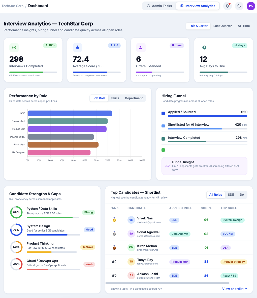Viewport: 257px width, 298px height.
Task: Click the Shortlisted light-blue legend square
Action: 163,126
